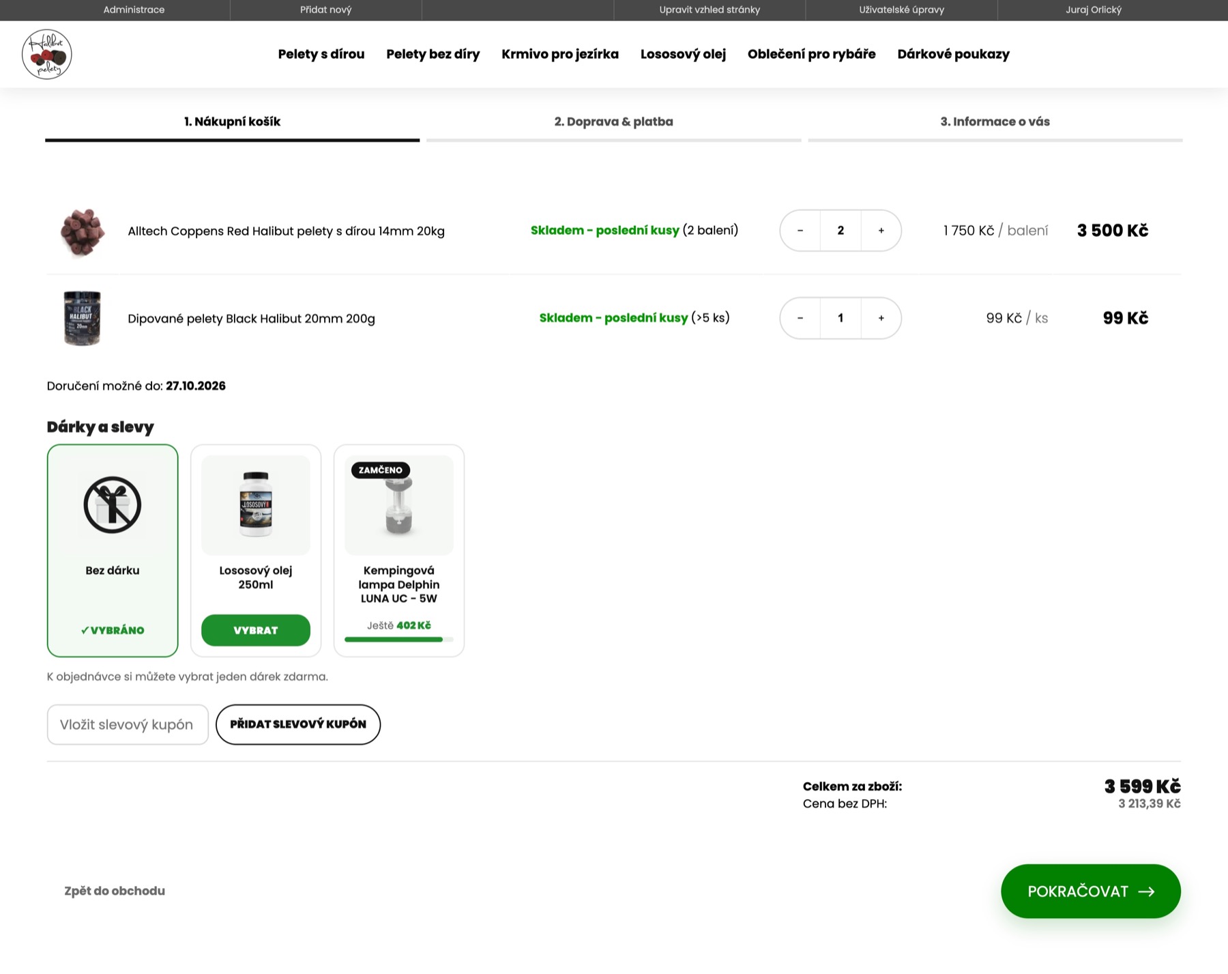Open the 2. Doprava & platba step
Viewport: 1228px width, 974px height.
pyautogui.click(x=613, y=121)
